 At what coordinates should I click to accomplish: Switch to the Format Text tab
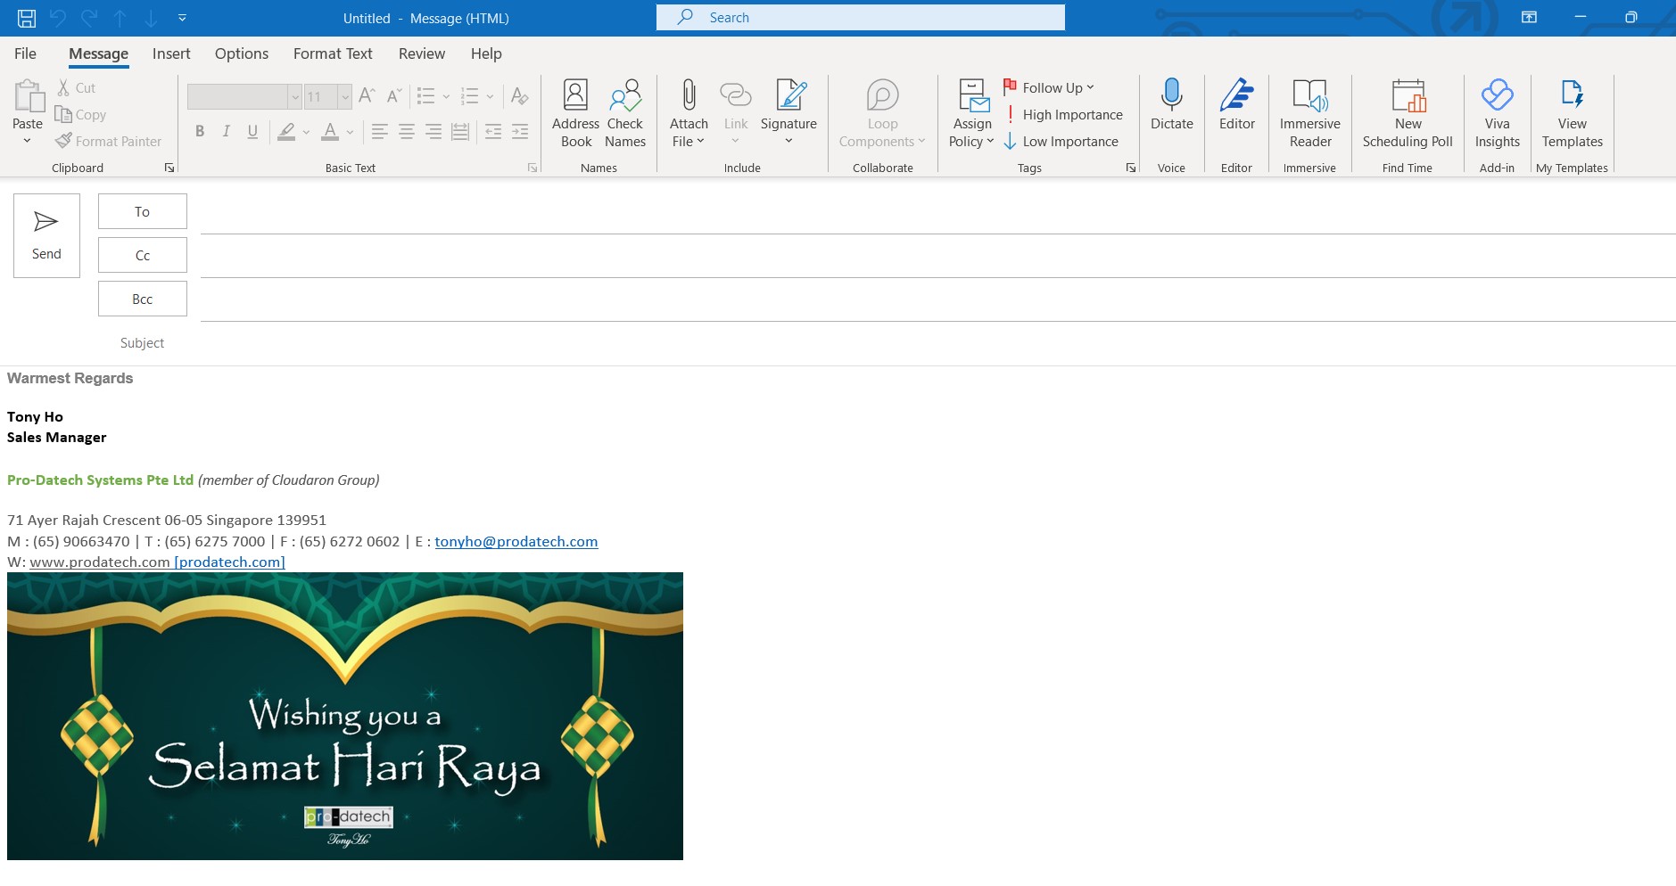tap(333, 53)
